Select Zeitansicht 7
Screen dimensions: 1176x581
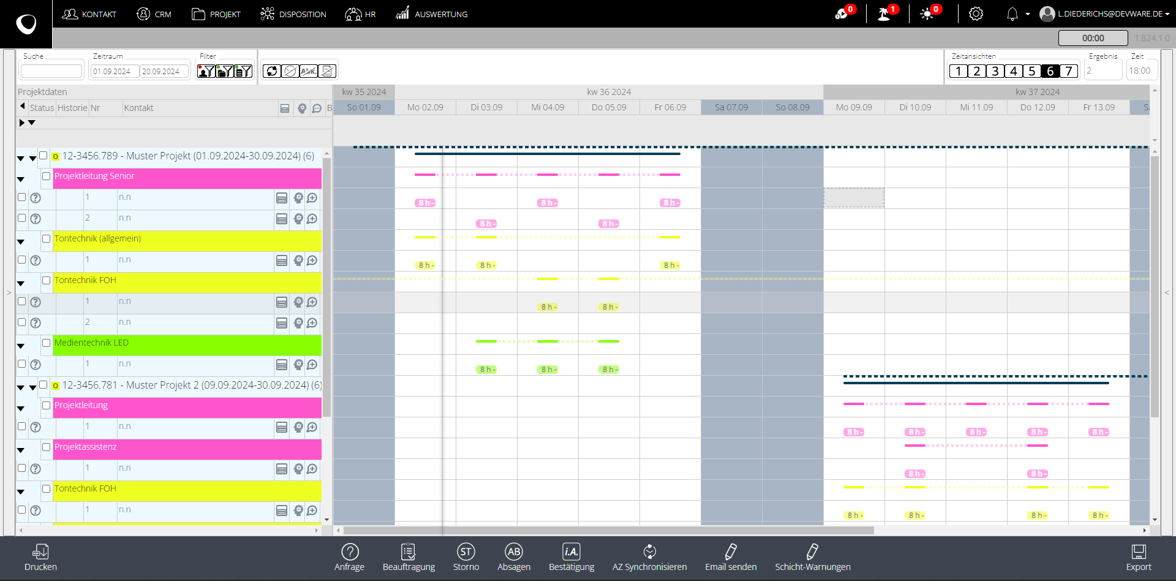pos(1069,71)
